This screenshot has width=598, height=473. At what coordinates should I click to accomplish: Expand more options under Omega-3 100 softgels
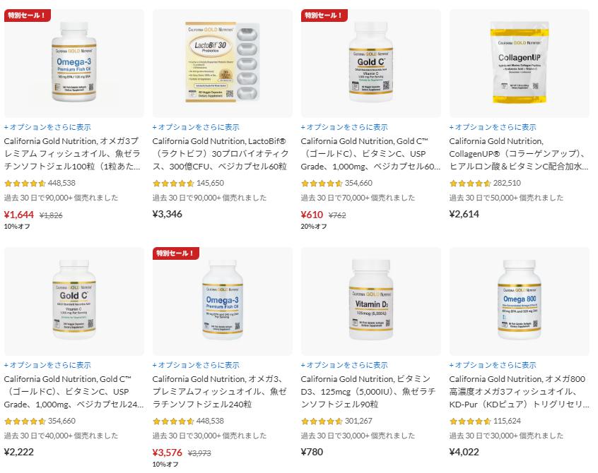tap(47, 127)
